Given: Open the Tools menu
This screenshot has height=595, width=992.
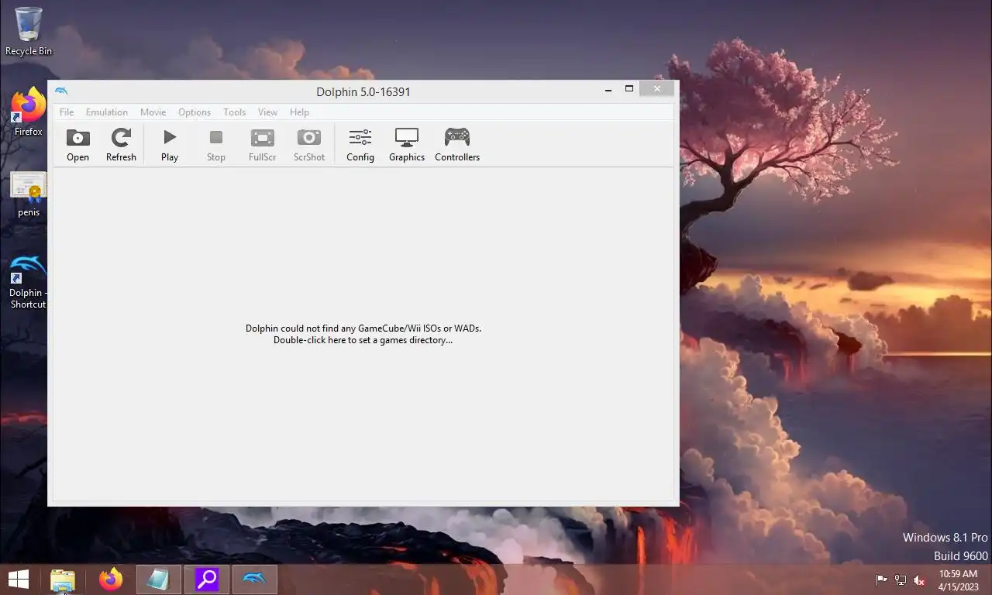Looking at the screenshot, I should tap(235, 112).
